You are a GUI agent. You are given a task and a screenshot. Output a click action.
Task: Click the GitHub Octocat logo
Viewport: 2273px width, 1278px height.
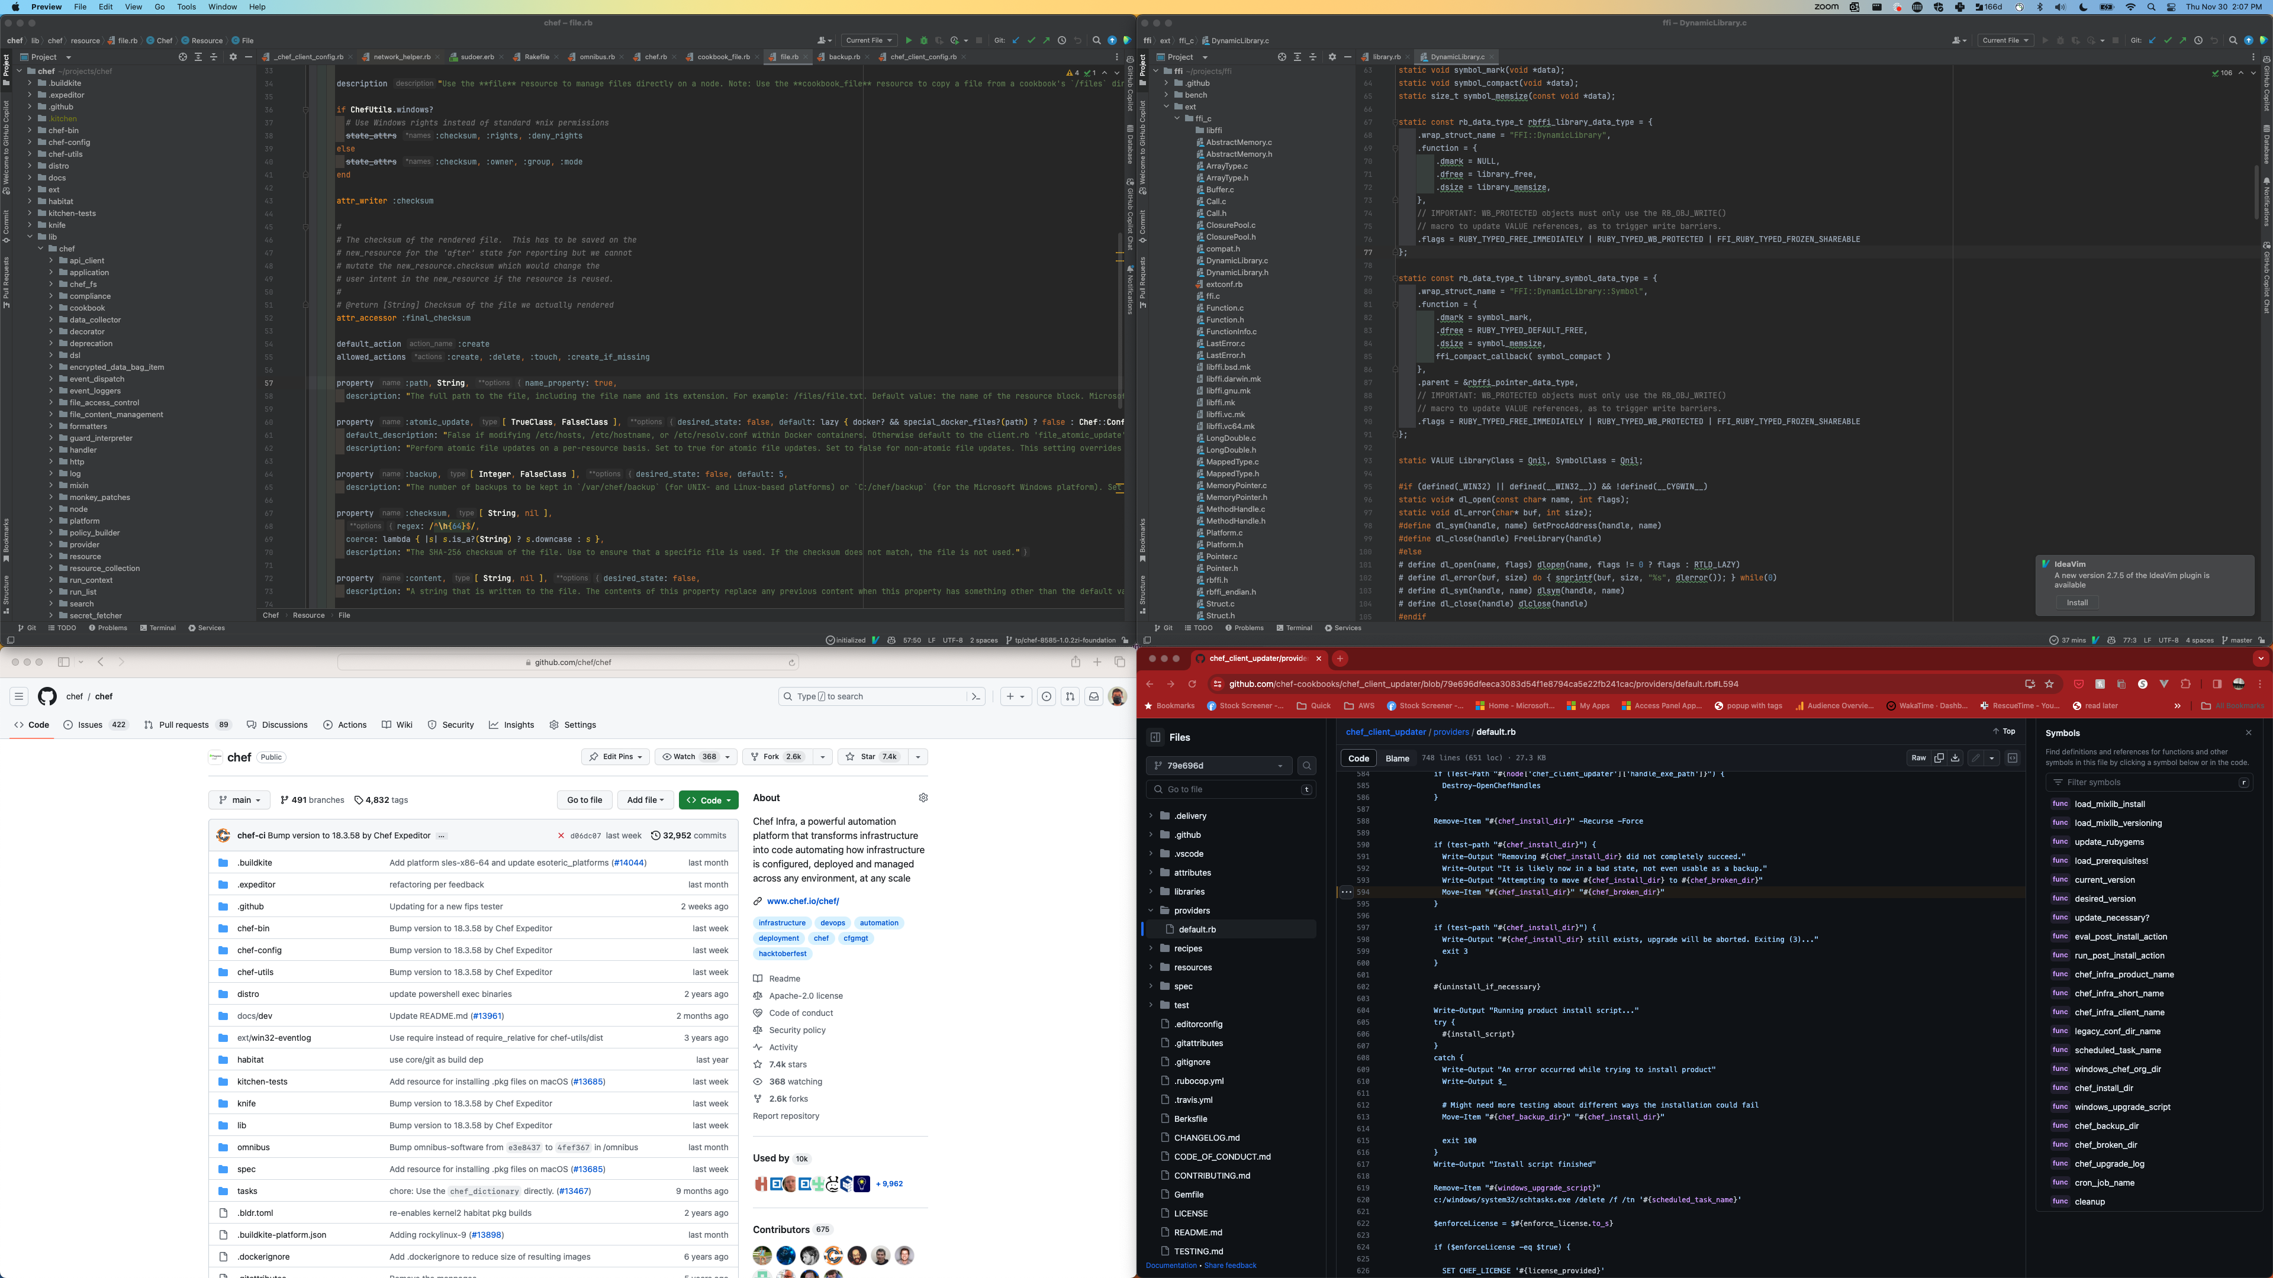point(47,697)
